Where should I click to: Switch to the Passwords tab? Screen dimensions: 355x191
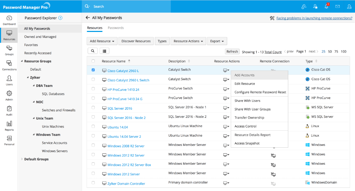click(x=116, y=28)
